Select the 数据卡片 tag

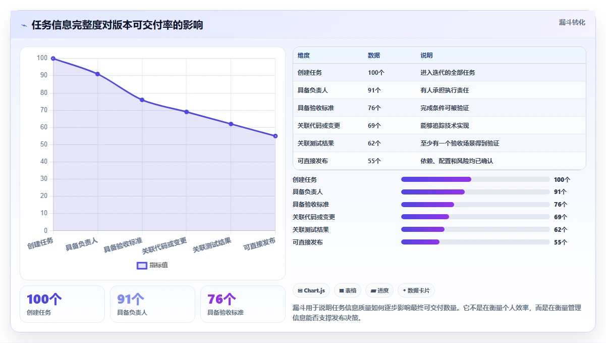pos(416,290)
